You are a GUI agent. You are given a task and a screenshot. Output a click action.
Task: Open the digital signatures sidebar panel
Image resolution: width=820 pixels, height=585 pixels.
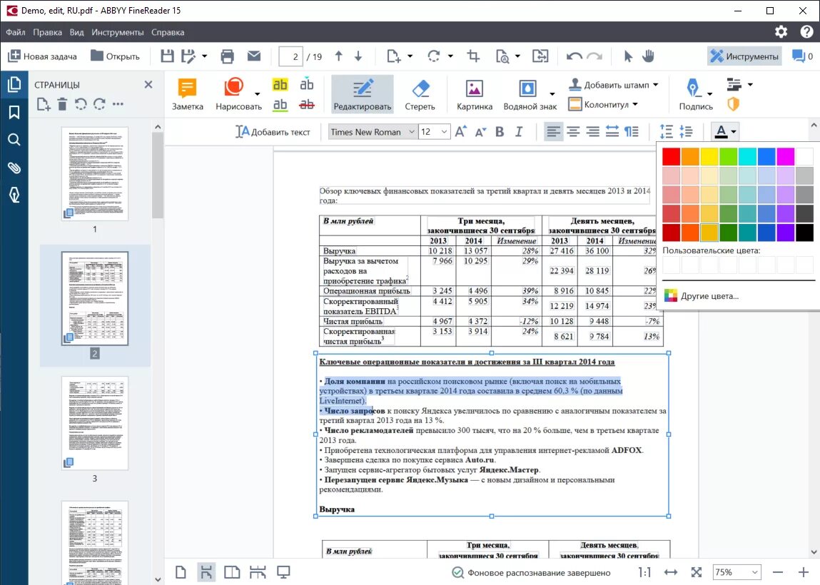click(14, 195)
